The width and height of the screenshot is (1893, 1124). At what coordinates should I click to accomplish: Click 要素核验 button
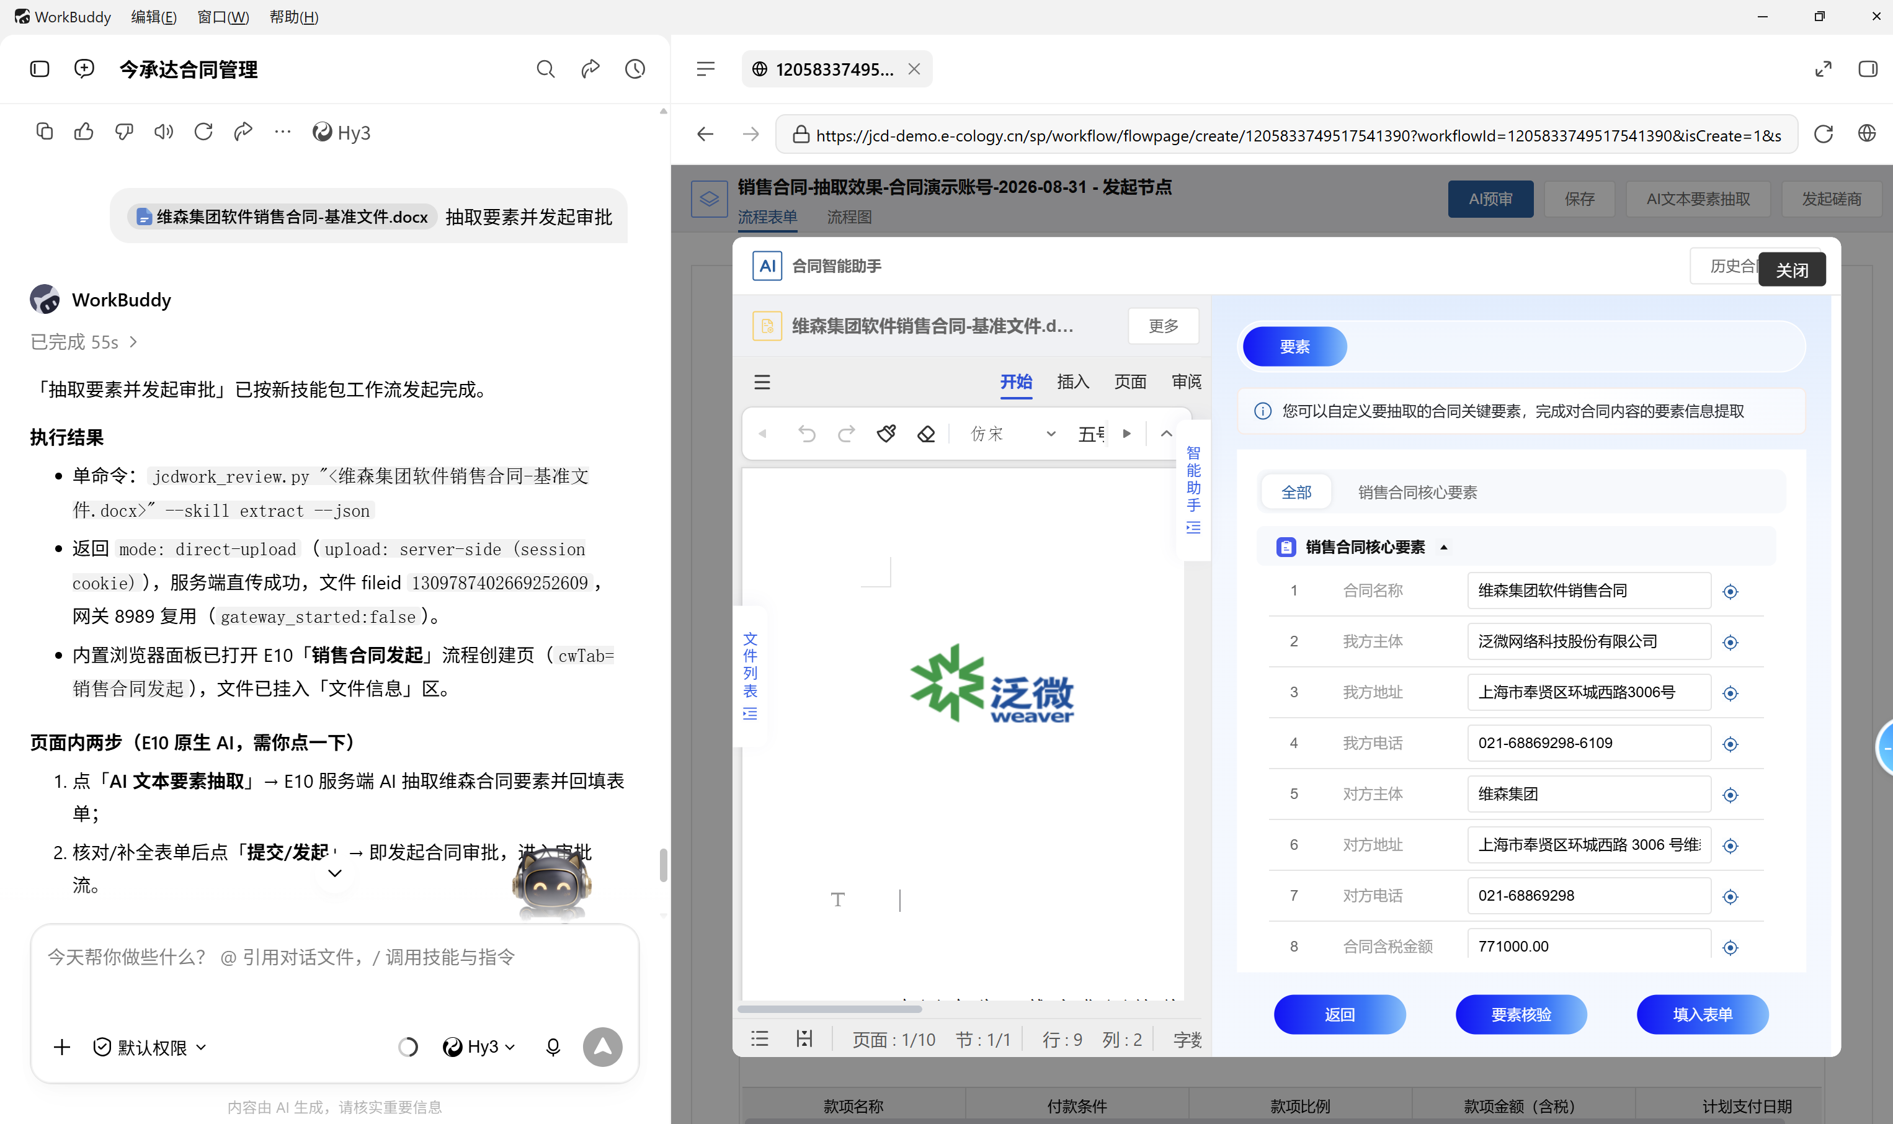pyautogui.click(x=1520, y=1014)
